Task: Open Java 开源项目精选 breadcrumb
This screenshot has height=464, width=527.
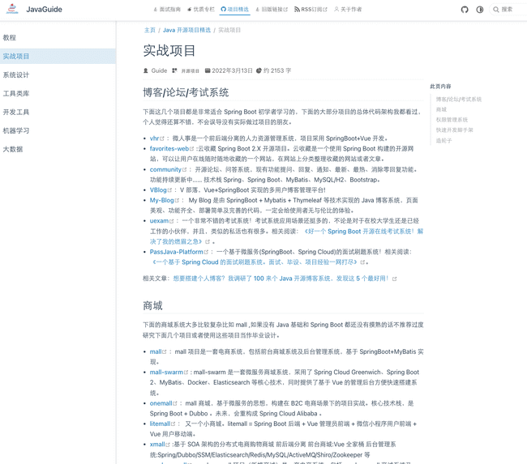Action: 186,30
